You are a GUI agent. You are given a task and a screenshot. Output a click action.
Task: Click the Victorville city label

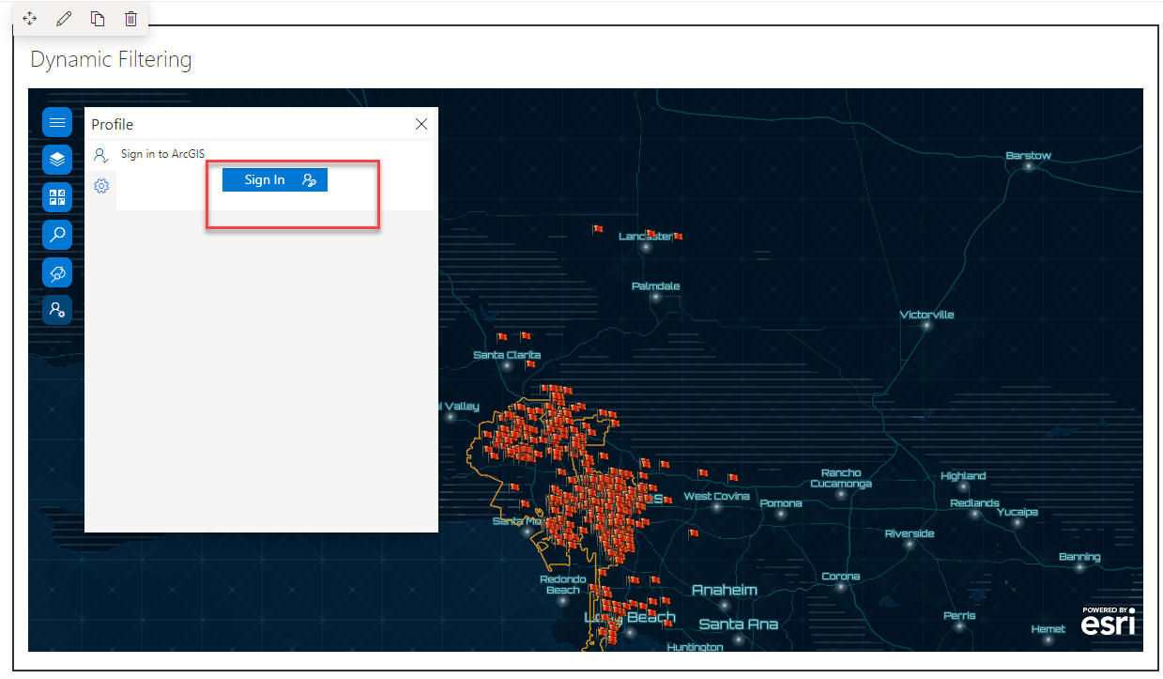pyautogui.click(x=926, y=314)
